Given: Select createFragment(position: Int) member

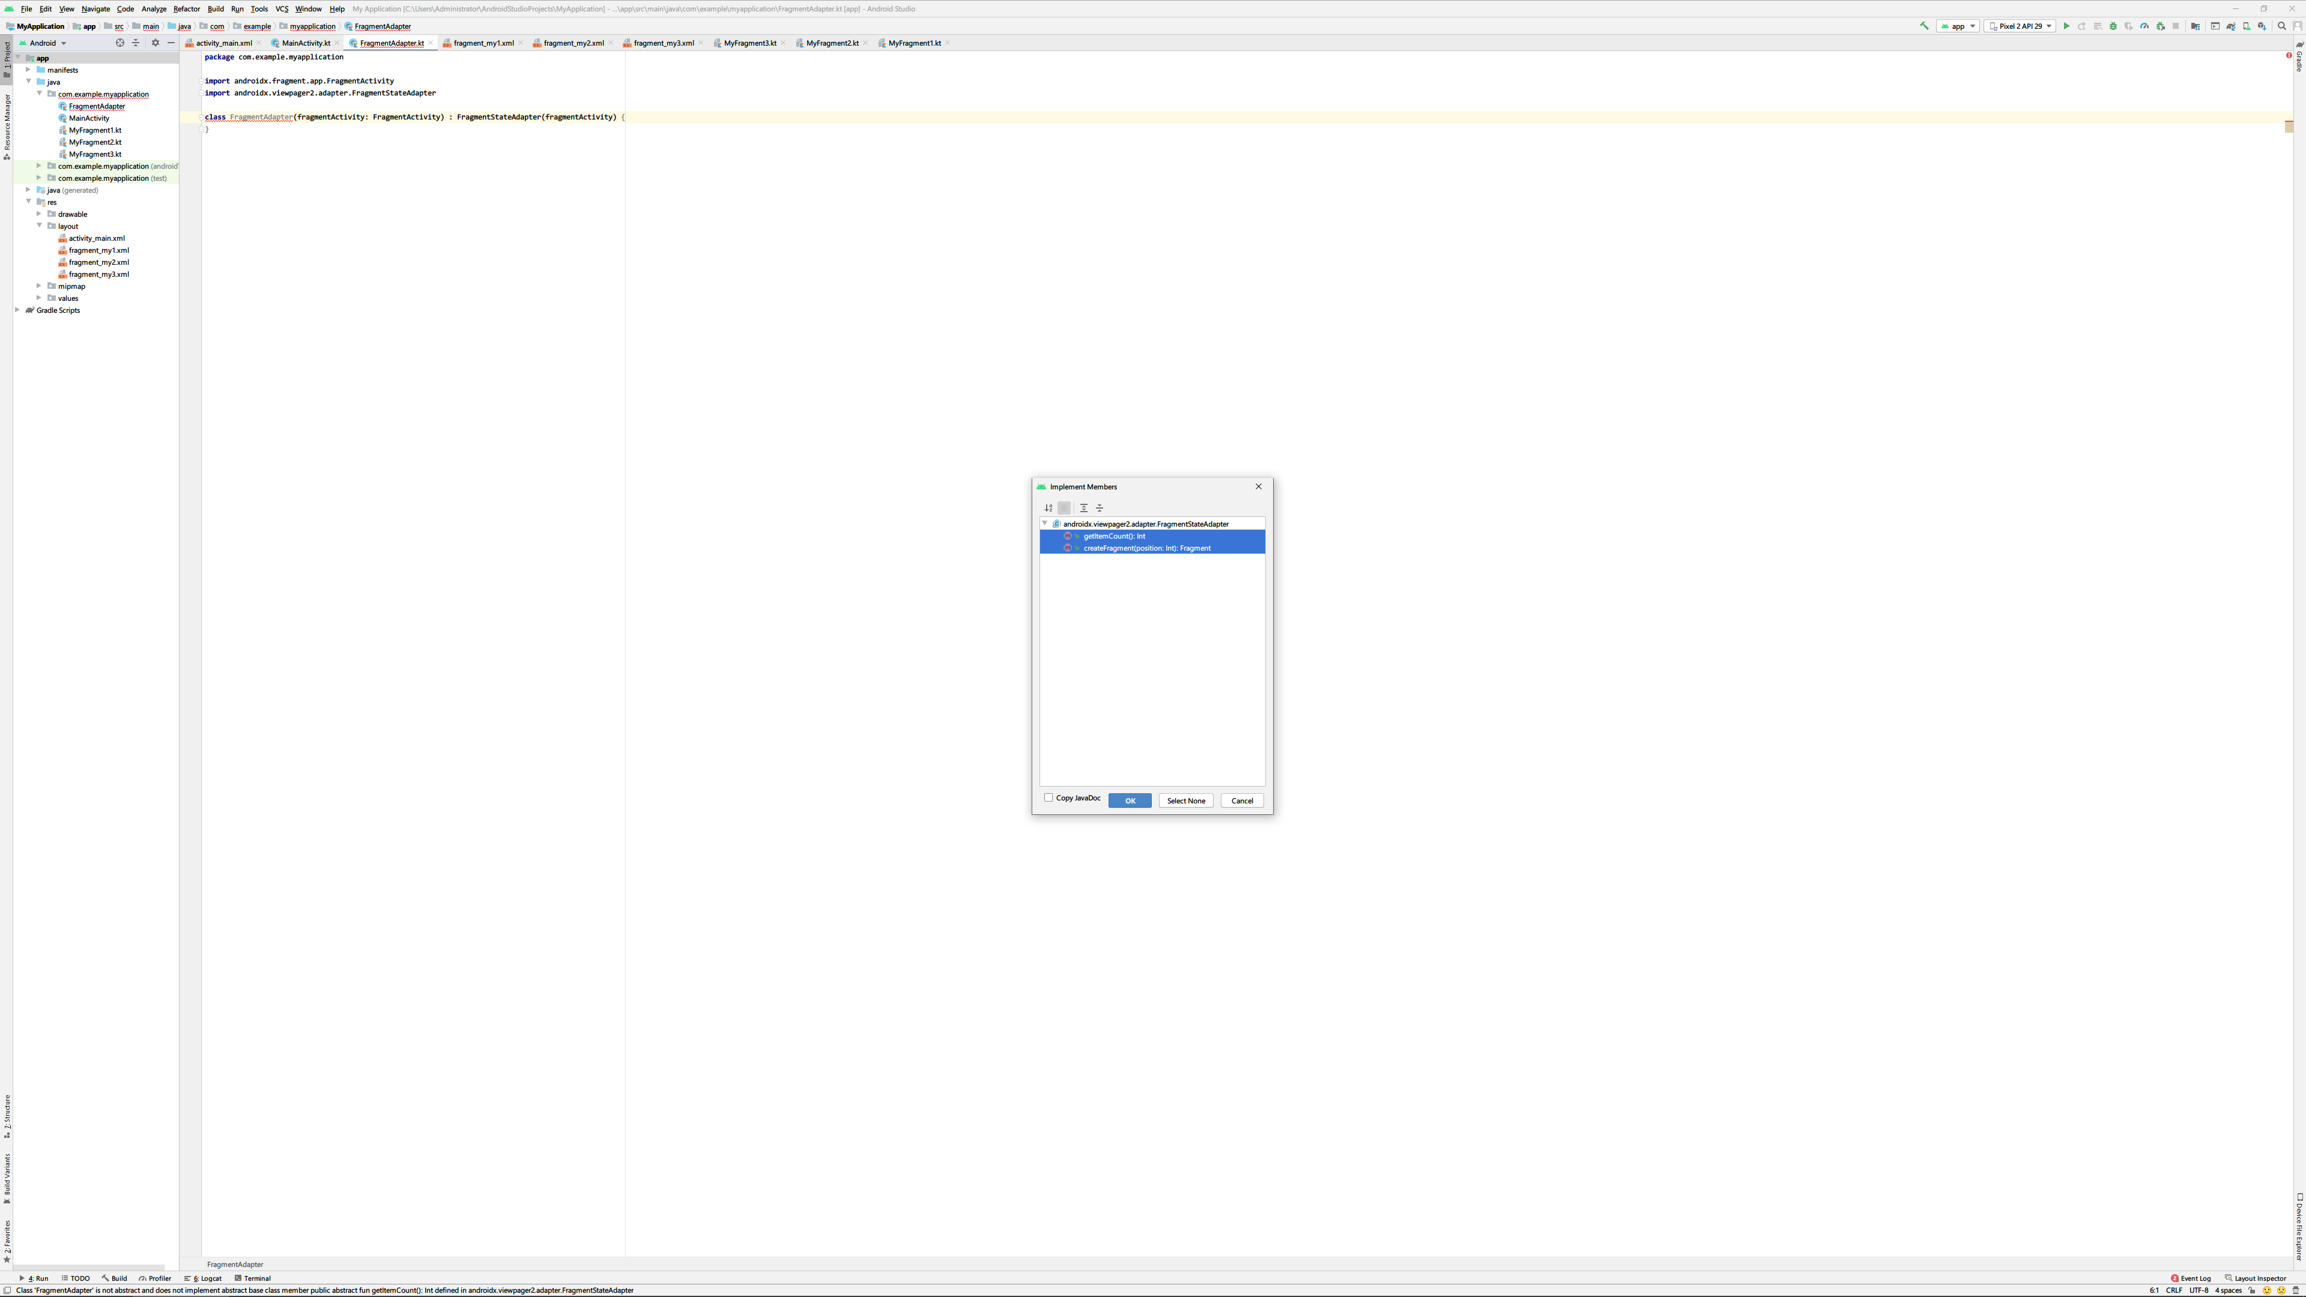Looking at the screenshot, I should pos(1146,548).
